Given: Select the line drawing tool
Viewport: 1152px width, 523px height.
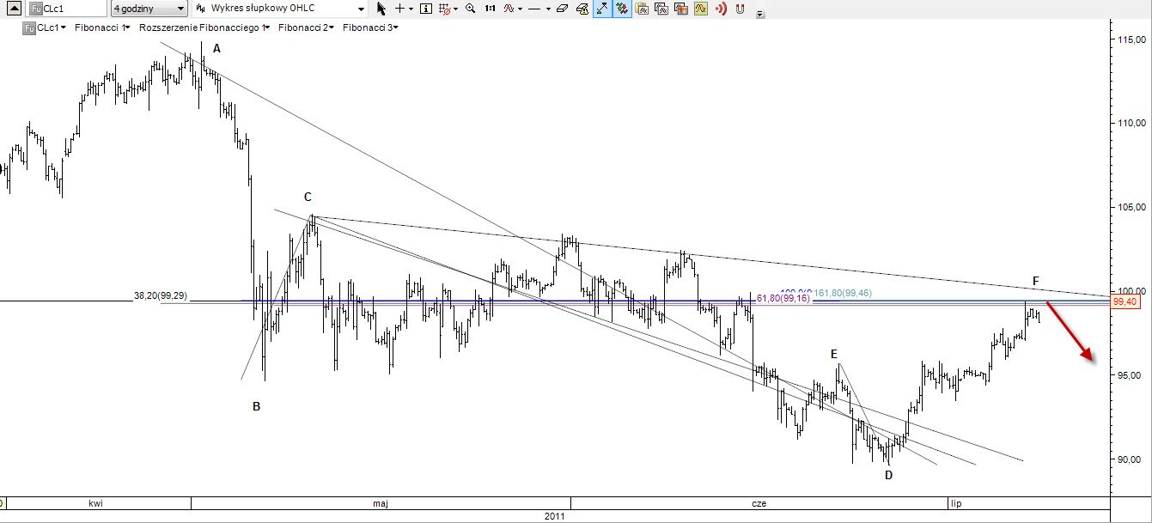Looking at the screenshot, I should point(534,9).
